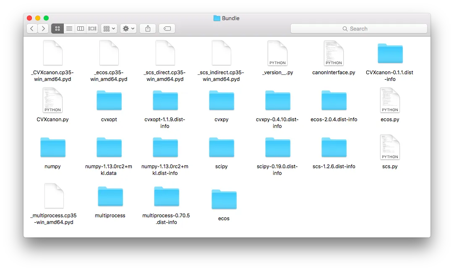Select the scipy folder icon
This screenshot has width=454, height=271.
point(221,147)
